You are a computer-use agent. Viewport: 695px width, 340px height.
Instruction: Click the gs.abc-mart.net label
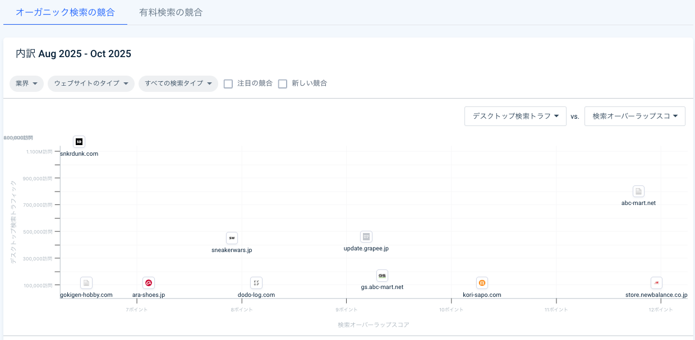pos(382,287)
